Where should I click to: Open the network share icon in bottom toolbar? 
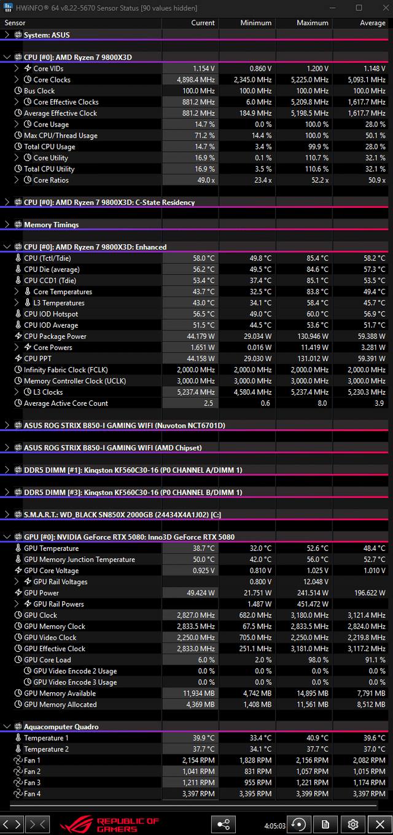coord(224,824)
